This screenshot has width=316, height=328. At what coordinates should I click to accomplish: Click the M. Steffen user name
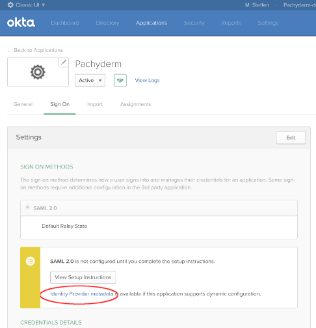click(257, 5)
